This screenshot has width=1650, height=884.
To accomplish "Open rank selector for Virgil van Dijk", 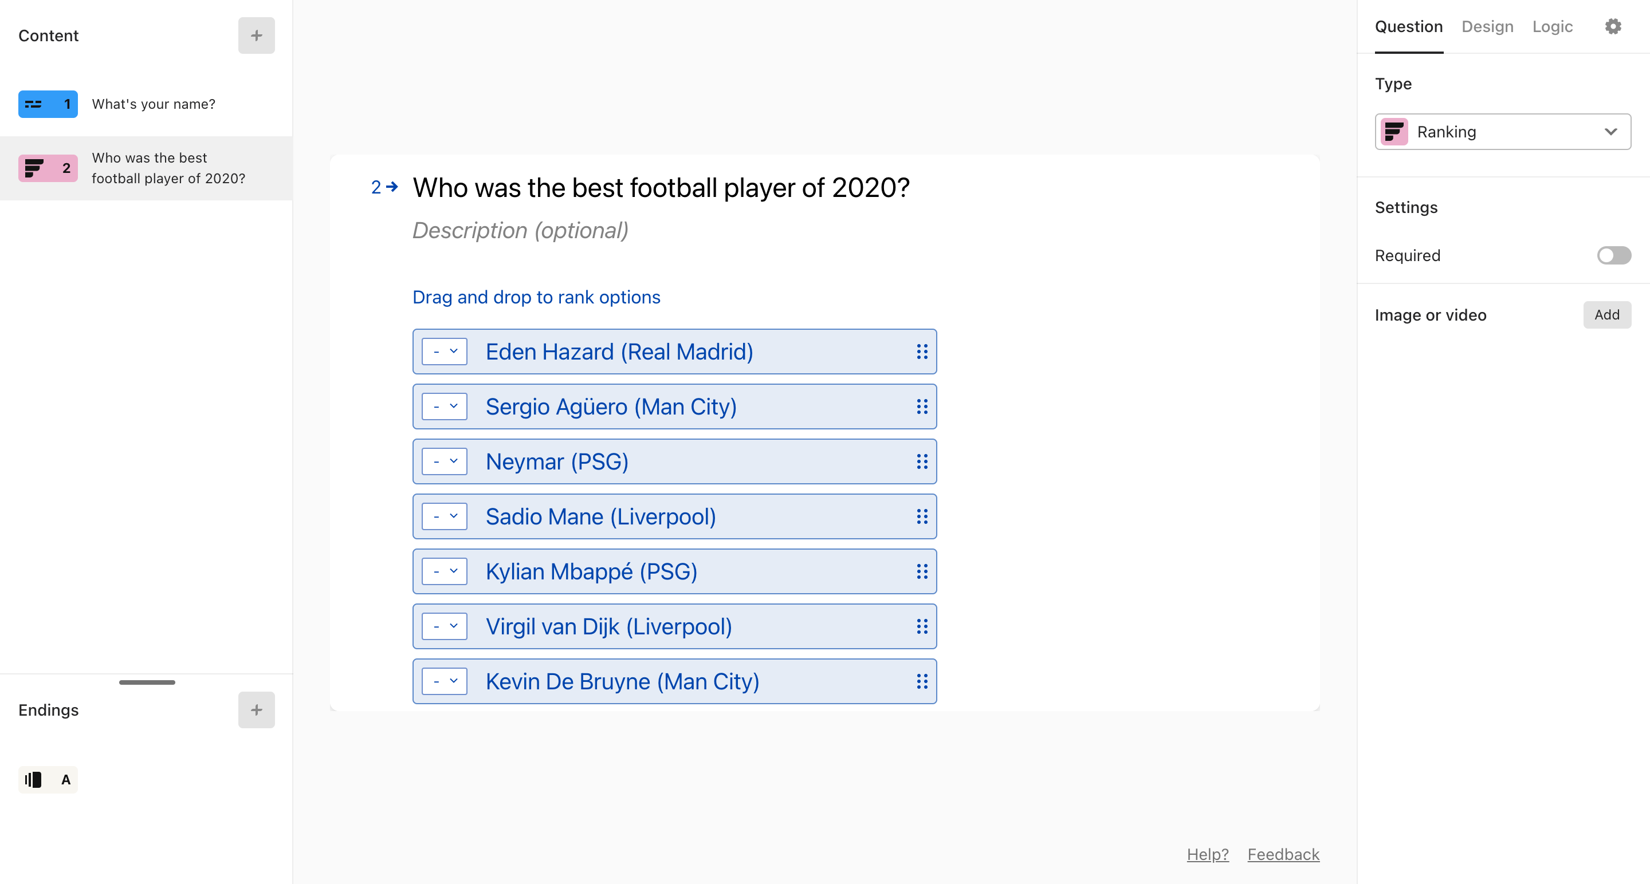I will (x=445, y=627).
